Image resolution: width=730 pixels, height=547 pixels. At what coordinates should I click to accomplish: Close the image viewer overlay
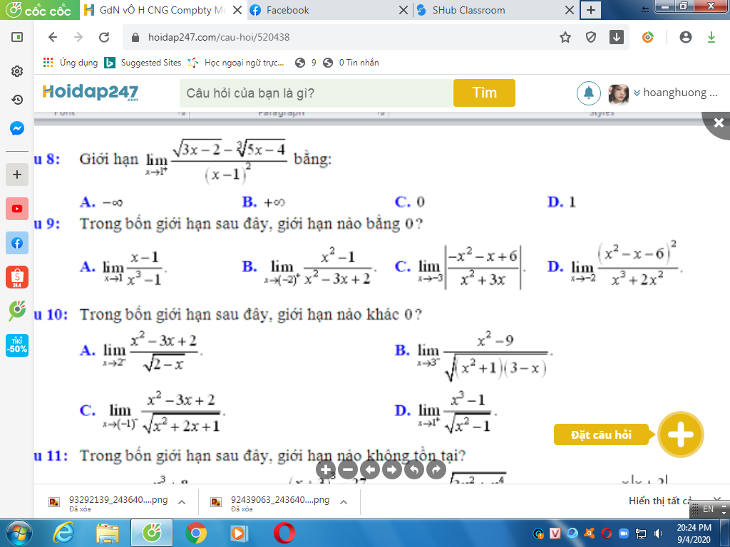point(719,123)
